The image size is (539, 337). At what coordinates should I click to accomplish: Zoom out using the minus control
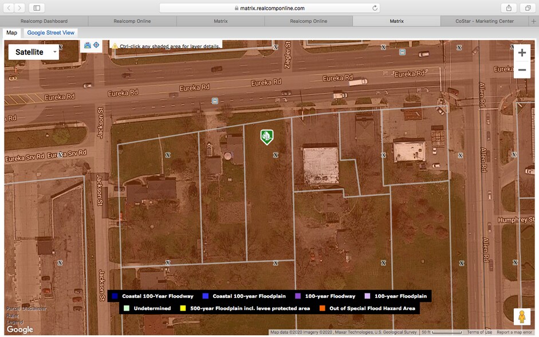tap(522, 69)
